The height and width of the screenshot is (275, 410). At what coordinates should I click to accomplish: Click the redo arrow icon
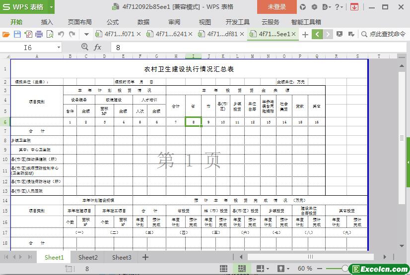coord(72,34)
